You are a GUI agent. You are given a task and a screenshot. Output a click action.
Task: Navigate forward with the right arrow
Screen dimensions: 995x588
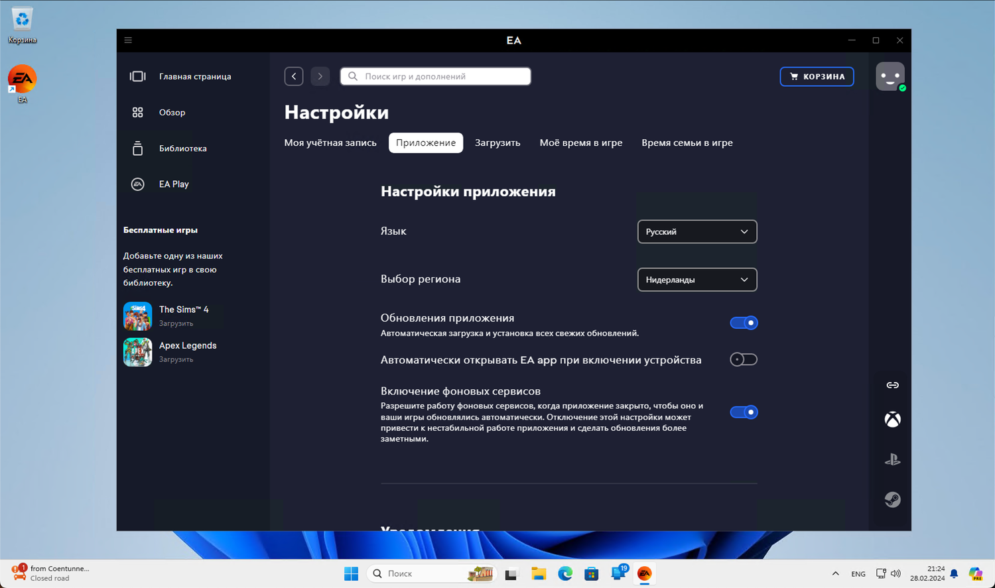[x=320, y=76]
